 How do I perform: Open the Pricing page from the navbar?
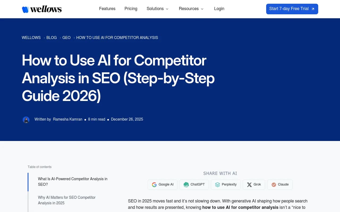[x=131, y=8]
